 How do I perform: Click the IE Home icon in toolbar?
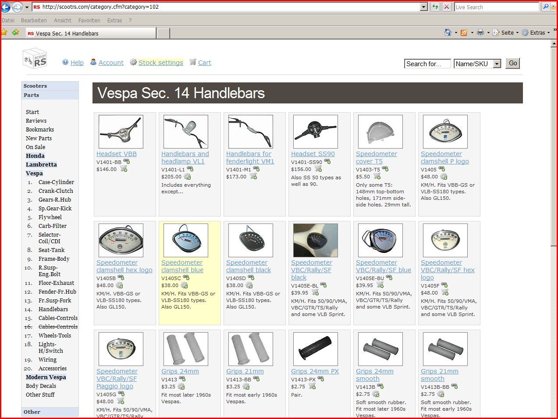tap(448, 33)
